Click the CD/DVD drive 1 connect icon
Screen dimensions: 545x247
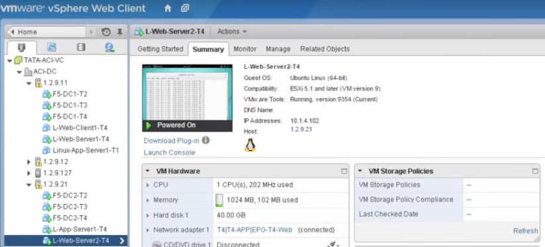pos(332,244)
